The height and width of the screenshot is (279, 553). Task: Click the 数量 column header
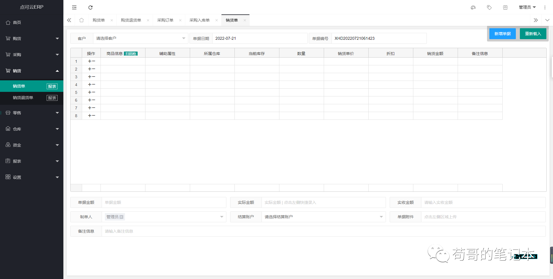pos(302,54)
